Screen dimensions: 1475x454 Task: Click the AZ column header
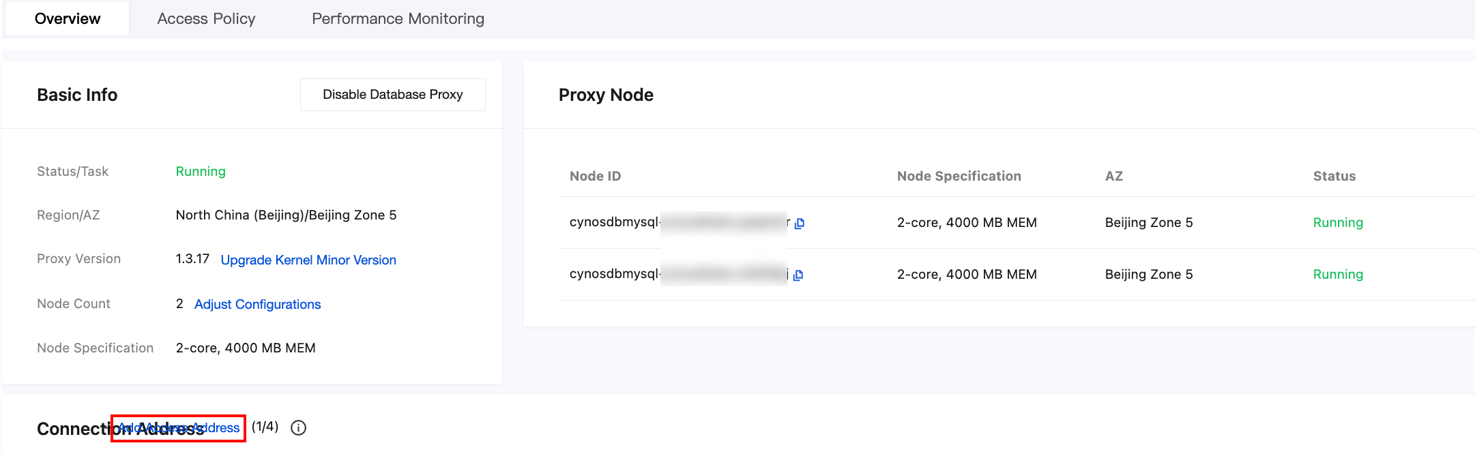tap(1113, 176)
